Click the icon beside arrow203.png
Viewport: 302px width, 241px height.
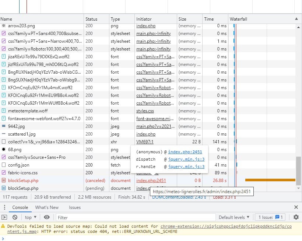(x=4, y=25)
